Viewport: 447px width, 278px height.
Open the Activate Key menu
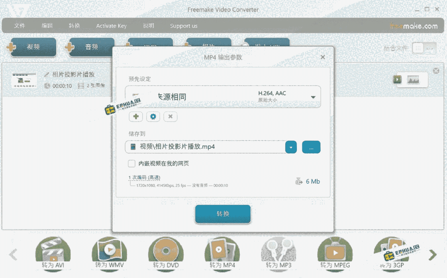tap(111, 25)
